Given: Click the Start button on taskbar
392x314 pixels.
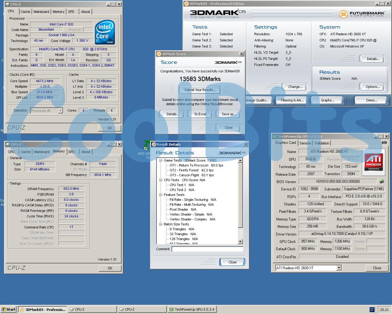Looking at the screenshot, I should pyautogui.click(x=8, y=309).
